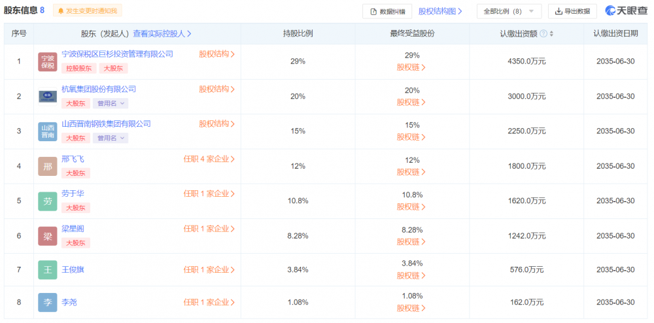
Task: Open the 全部比例 (8) dropdown
Action: click(509, 11)
